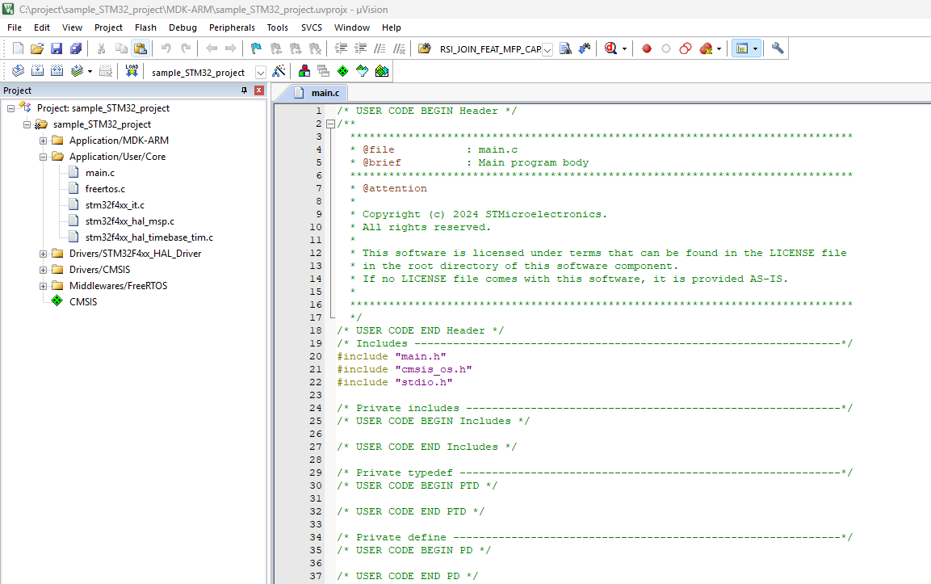Navigate backwards with the left arrow icon
The image size is (931, 584).
pos(212,48)
